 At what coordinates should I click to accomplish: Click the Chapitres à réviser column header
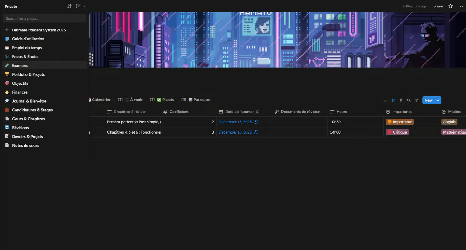[133, 112]
